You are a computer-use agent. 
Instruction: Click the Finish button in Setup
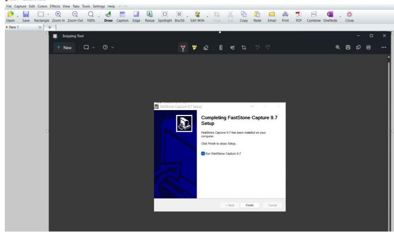[250, 205]
